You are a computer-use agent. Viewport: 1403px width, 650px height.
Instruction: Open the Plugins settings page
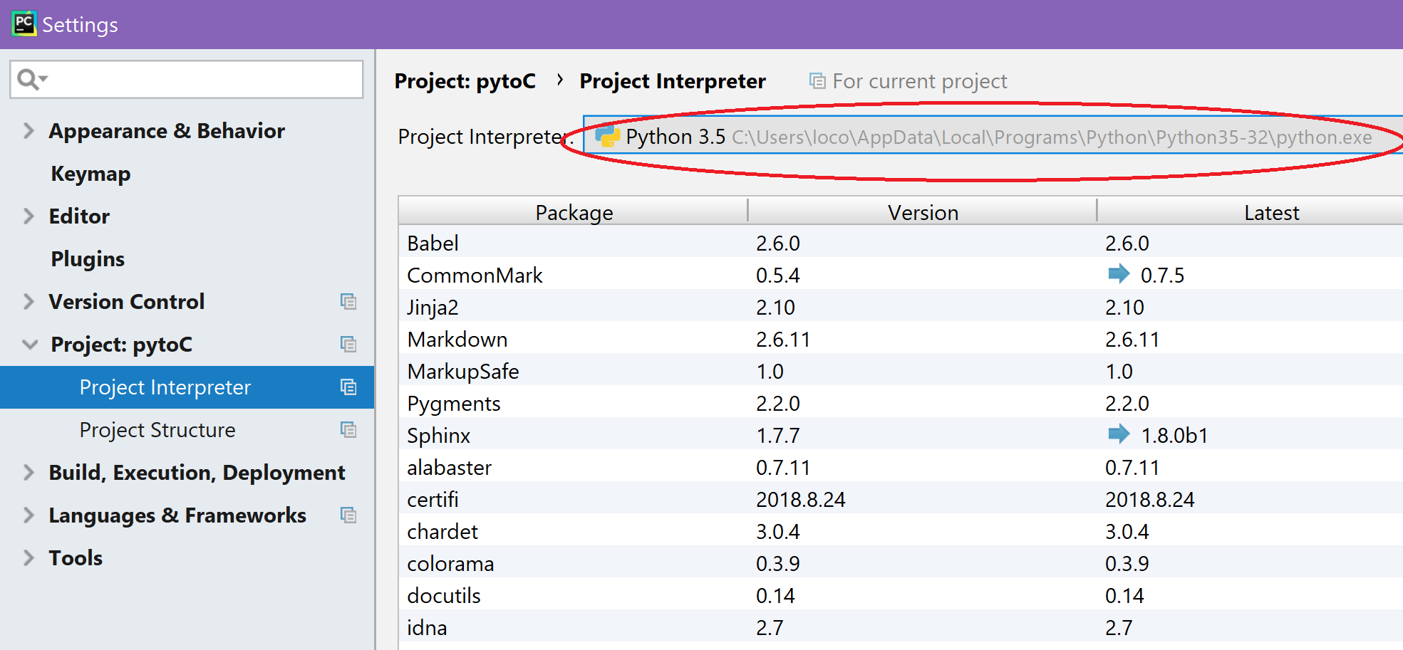(88, 259)
